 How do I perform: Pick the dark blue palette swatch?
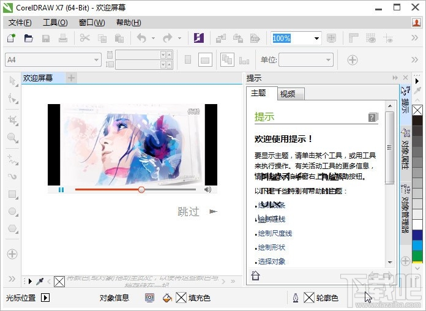[x=417, y=235]
